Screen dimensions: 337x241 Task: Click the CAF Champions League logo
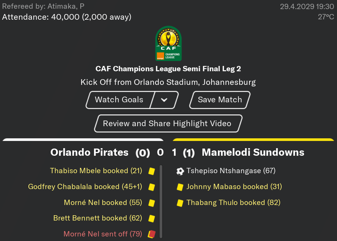[168, 44]
